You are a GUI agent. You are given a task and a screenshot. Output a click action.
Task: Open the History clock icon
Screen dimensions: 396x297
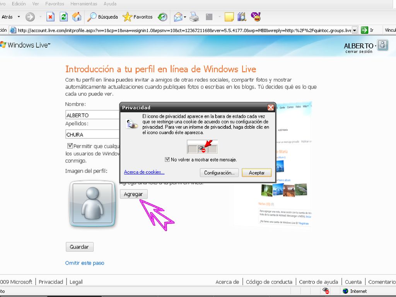[162, 17]
